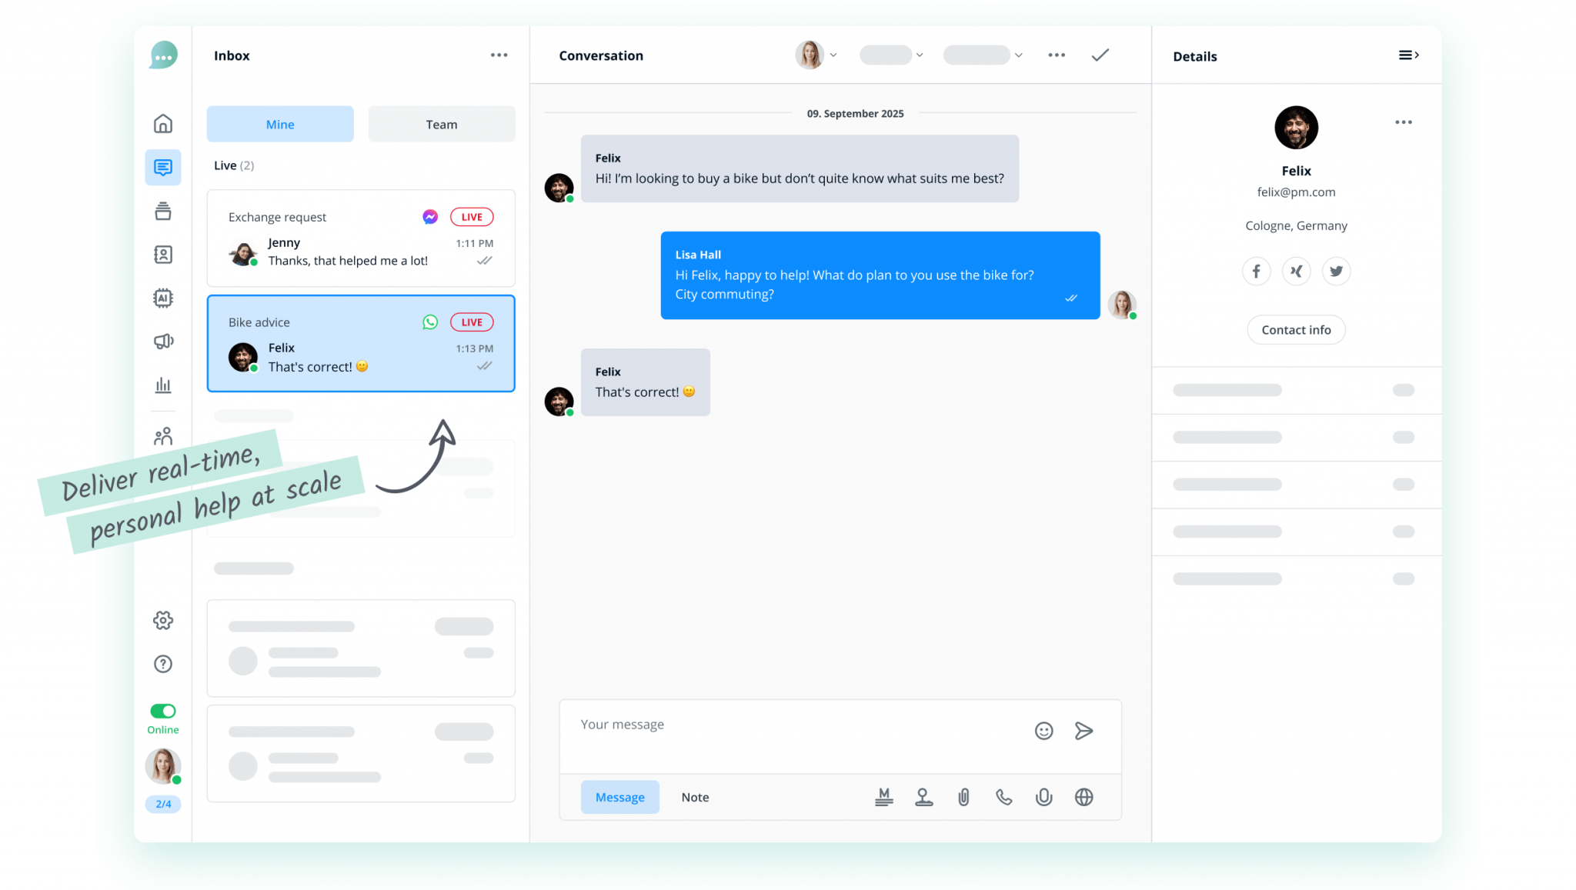Click the app logo speech bubble

163,55
